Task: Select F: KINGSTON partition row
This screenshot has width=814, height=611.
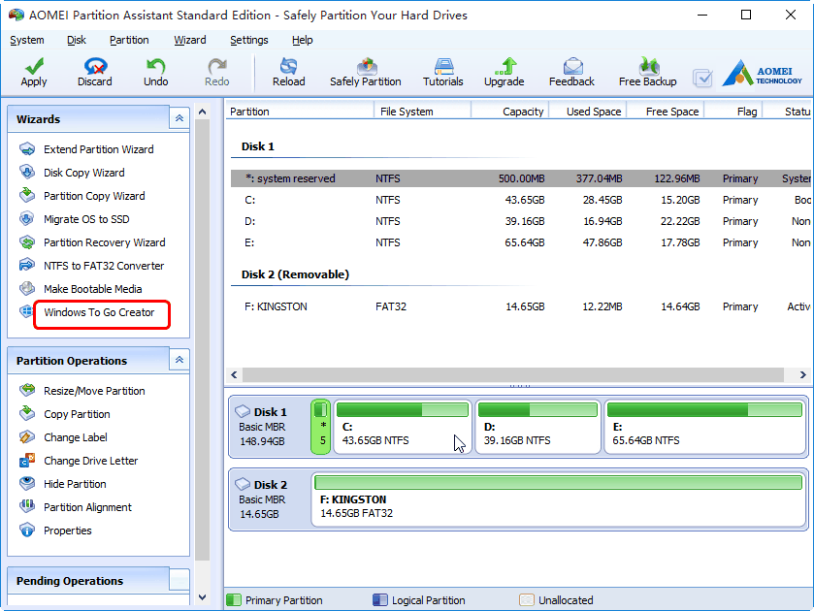Action: (x=521, y=306)
